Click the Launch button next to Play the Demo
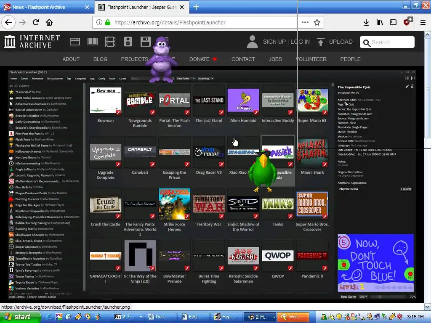The width and height of the screenshot is (431, 323). pos(406,189)
